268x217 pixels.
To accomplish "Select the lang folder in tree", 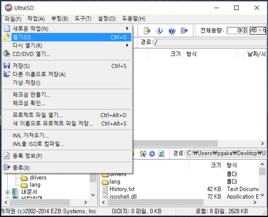I will [35, 185].
